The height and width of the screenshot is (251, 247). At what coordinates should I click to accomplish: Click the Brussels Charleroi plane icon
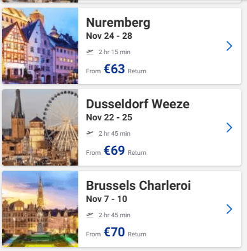(90, 215)
